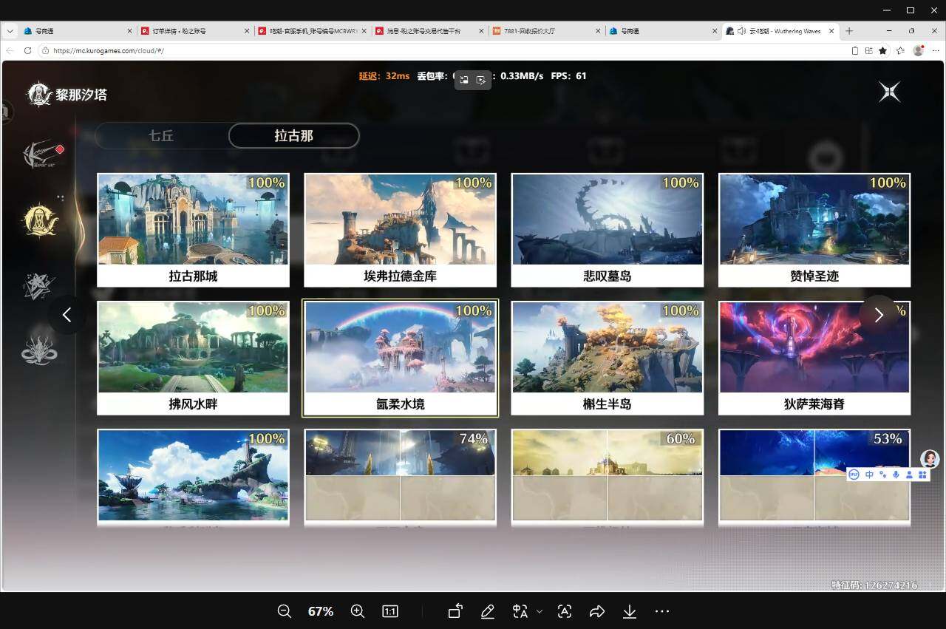The height and width of the screenshot is (629, 946).
Task: Rotate the image in the viewer toolbar
Action: click(x=455, y=611)
